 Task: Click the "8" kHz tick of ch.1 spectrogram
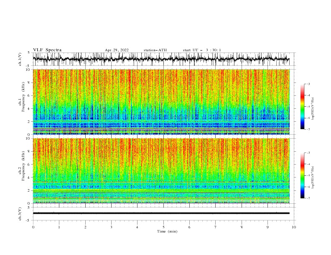pyautogui.click(x=29, y=82)
